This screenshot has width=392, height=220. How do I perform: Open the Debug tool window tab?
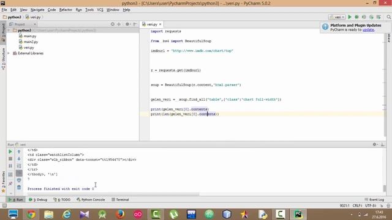tap(38, 200)
